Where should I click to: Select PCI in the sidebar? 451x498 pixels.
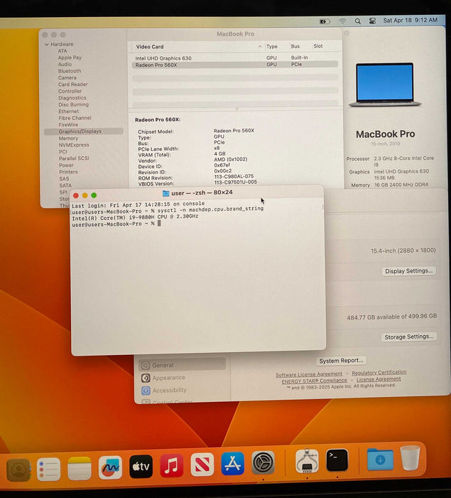click(x=63, y=152)
